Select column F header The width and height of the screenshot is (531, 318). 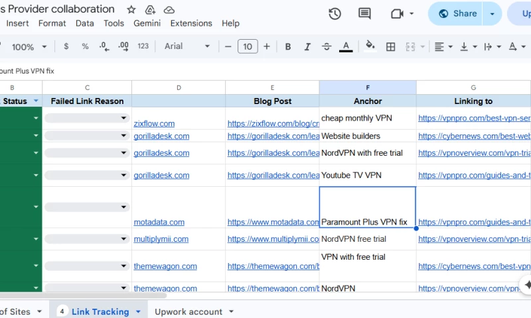click(x=368, y=87)
